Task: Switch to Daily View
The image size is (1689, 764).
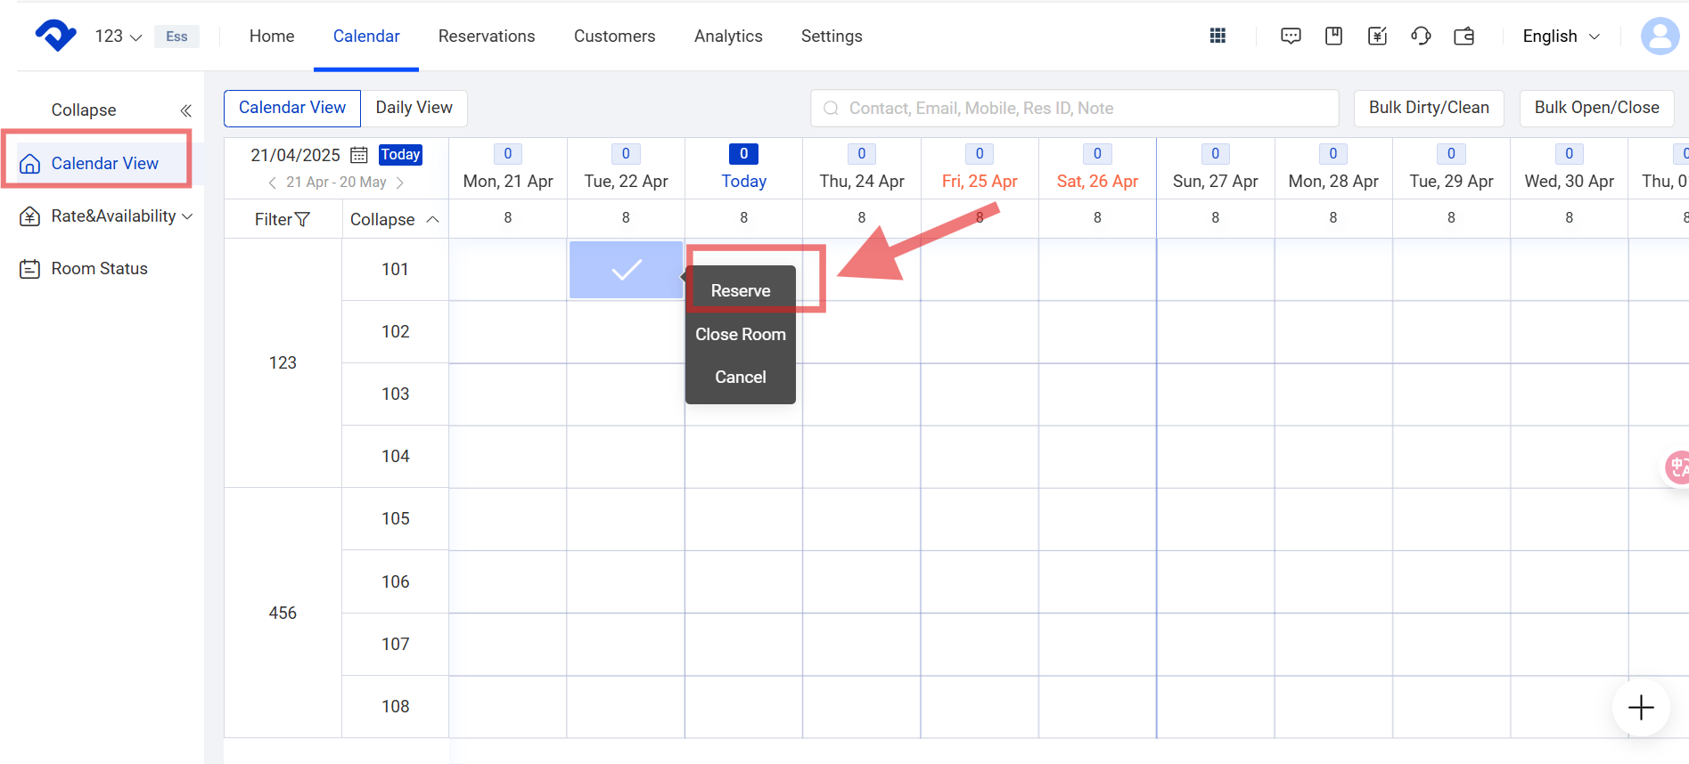Action: pos(414,108)
